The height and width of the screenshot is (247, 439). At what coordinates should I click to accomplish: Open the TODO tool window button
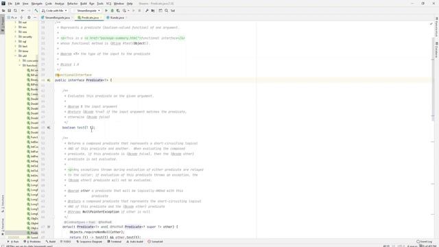pos(66,242)
